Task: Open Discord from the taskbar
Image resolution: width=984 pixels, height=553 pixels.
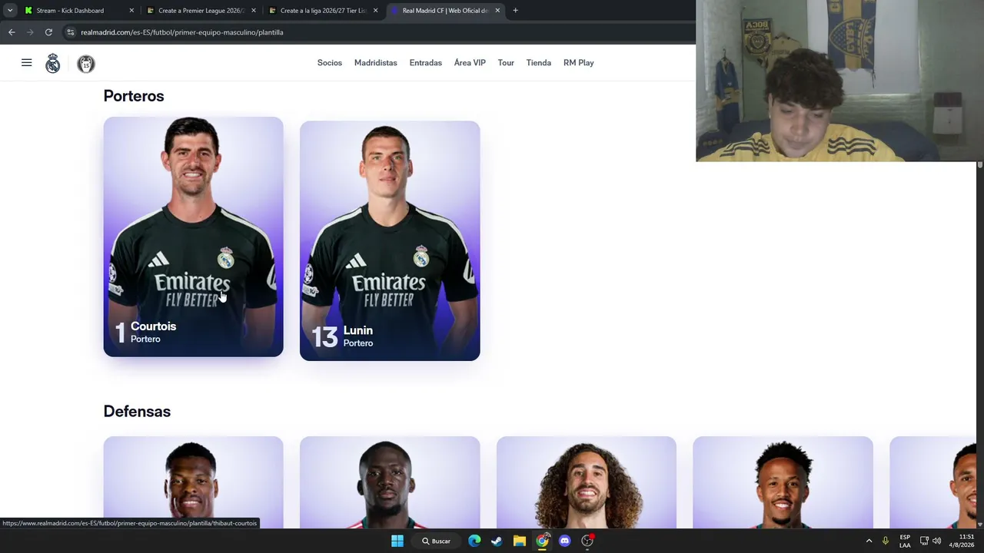Action: (565, 541)
